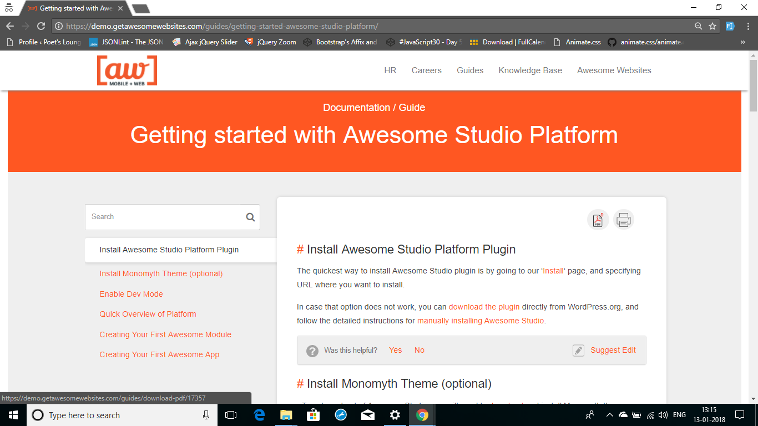The height and width of the screenshot is (426, 758).
Task: Close the Getting started browser tab
Action: point(120,8)
